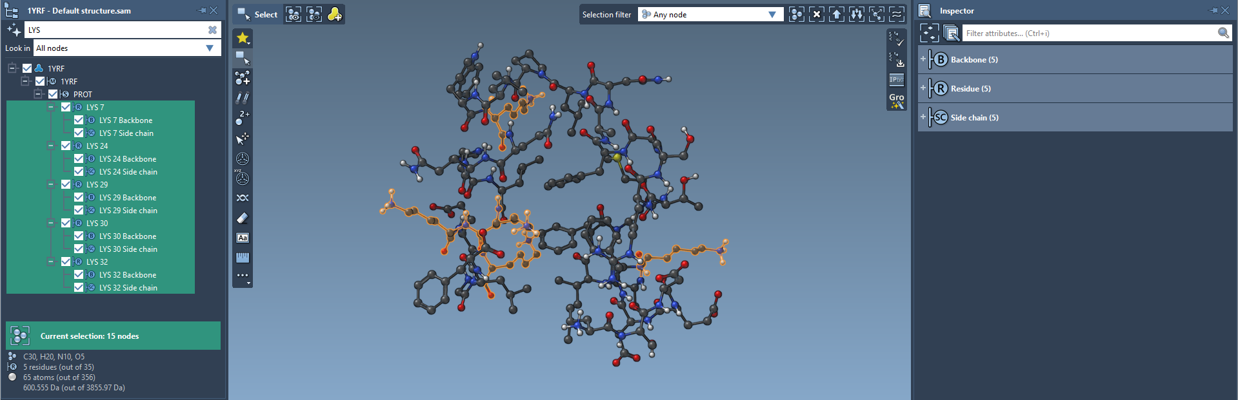Choose the ruler measurement tool
Image resolution: width=1238 pixels, height=400 pixels.
[243, 258]
